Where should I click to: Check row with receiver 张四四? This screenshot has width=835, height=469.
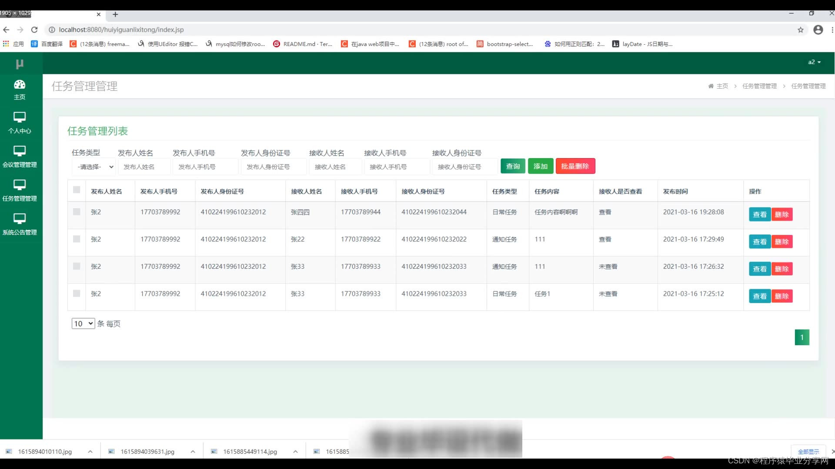tap(77, 212)
